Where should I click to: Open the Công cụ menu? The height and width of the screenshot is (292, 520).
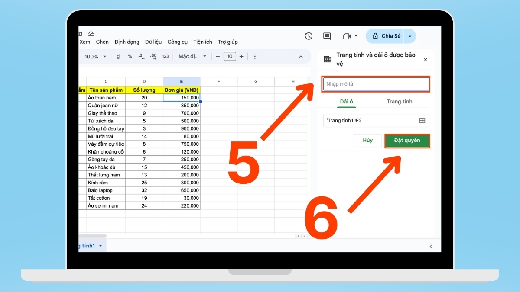[x=178, y=42]
